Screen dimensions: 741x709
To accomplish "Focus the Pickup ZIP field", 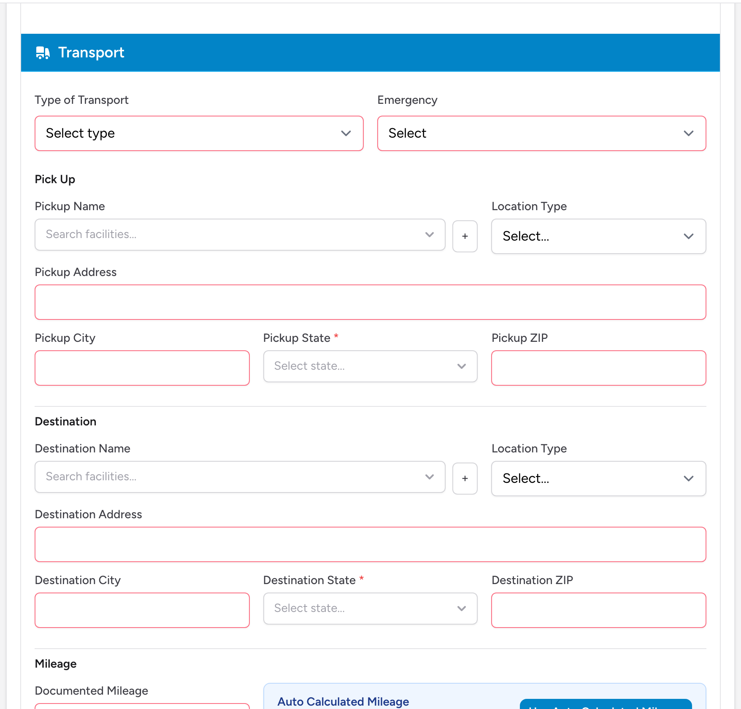I will pyautogui.click(x=598, y=368).
